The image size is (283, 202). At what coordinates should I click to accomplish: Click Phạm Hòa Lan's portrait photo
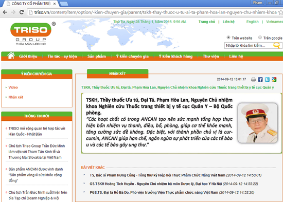[x=258, y=123]
